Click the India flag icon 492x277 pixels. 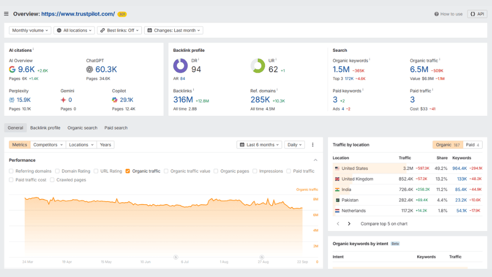click(x=337, y=190)
